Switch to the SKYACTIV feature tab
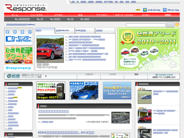Screen dimensions: 184x138 [65, 31]
